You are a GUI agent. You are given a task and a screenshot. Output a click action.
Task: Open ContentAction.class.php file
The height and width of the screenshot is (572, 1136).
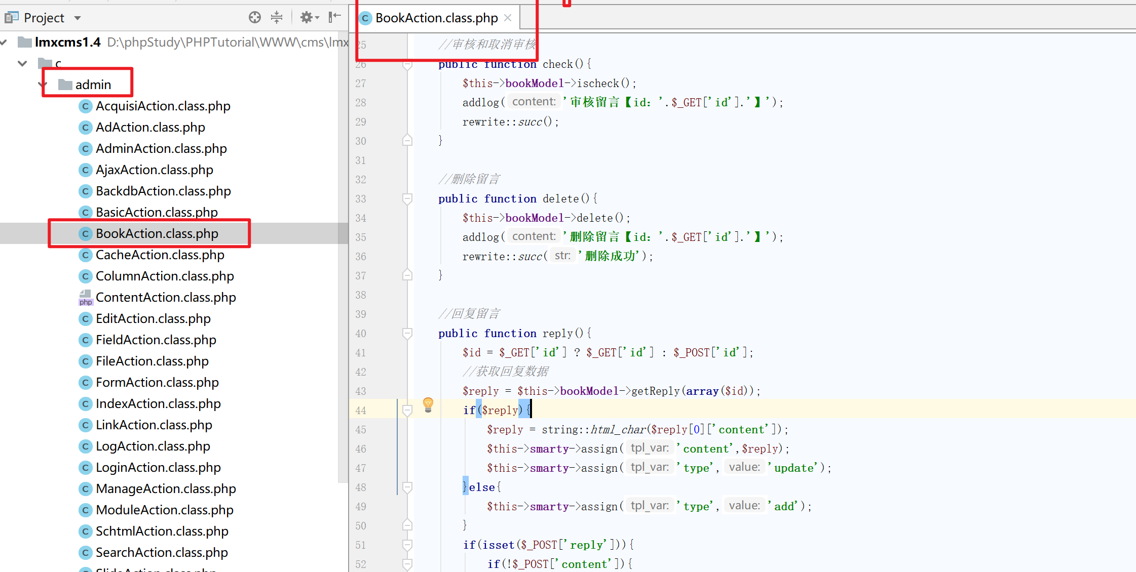pyautogui.click(x=166, y=297)
